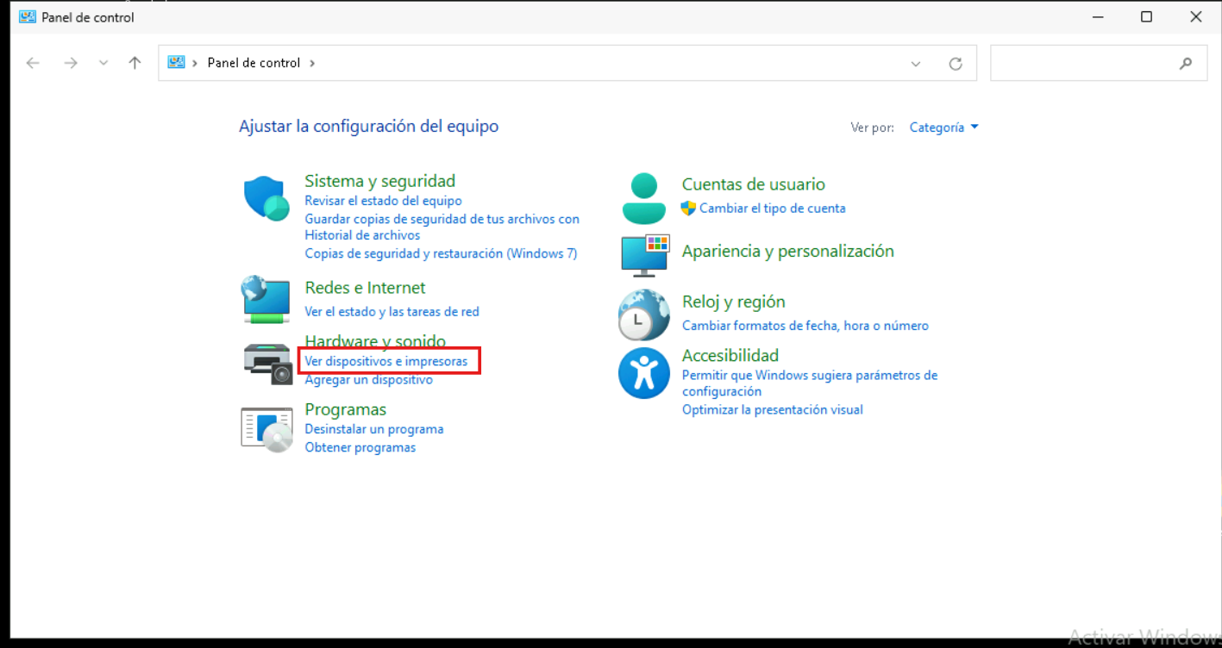This screenshot has height=648, width=1222.
Task: Click the Apariencia y personalización monitor icon
Action: [645, 254]
